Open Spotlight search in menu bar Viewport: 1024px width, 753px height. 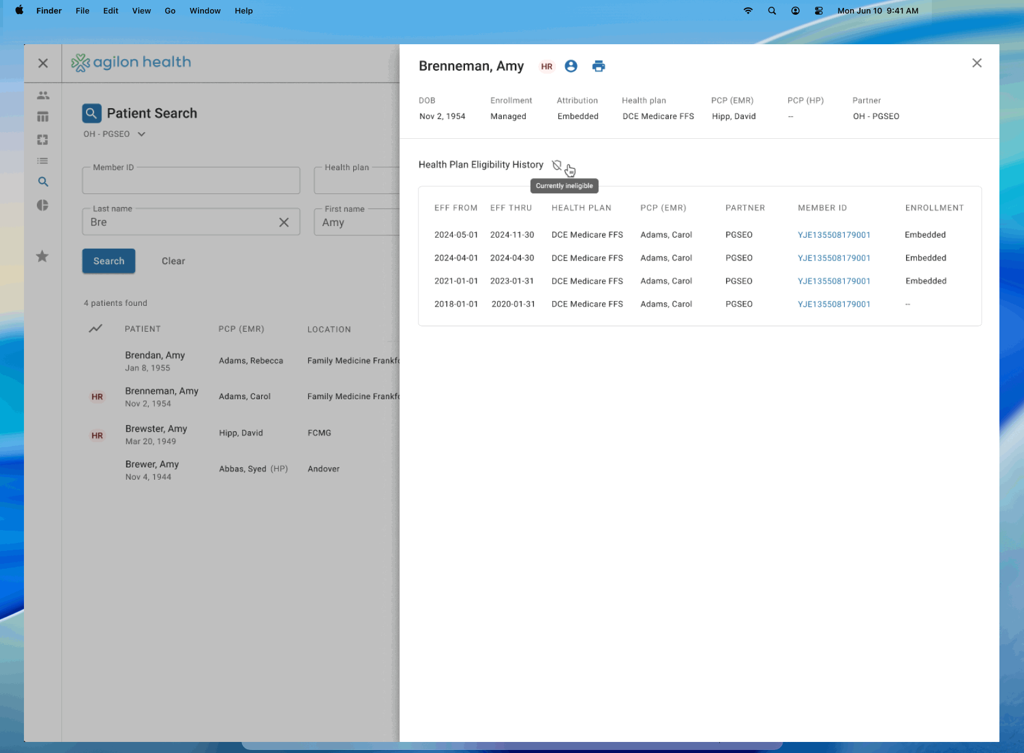coord(772,10)
